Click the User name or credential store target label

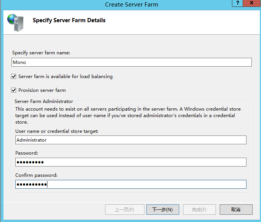(x=57, y=131)
